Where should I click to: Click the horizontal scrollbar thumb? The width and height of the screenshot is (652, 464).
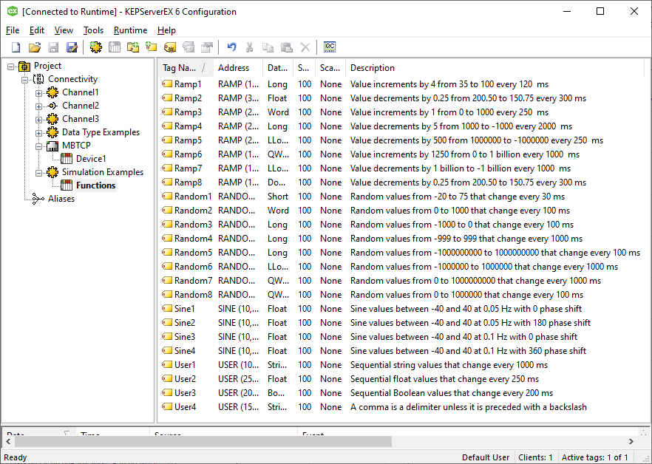coord(203,441)
